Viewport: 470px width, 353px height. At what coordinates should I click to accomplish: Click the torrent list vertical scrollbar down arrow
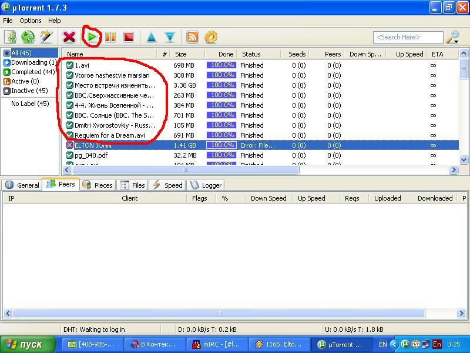tap(464, 159)
